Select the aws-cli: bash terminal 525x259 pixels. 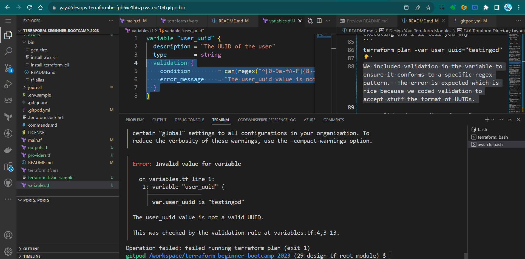click(x=496, y=144)
